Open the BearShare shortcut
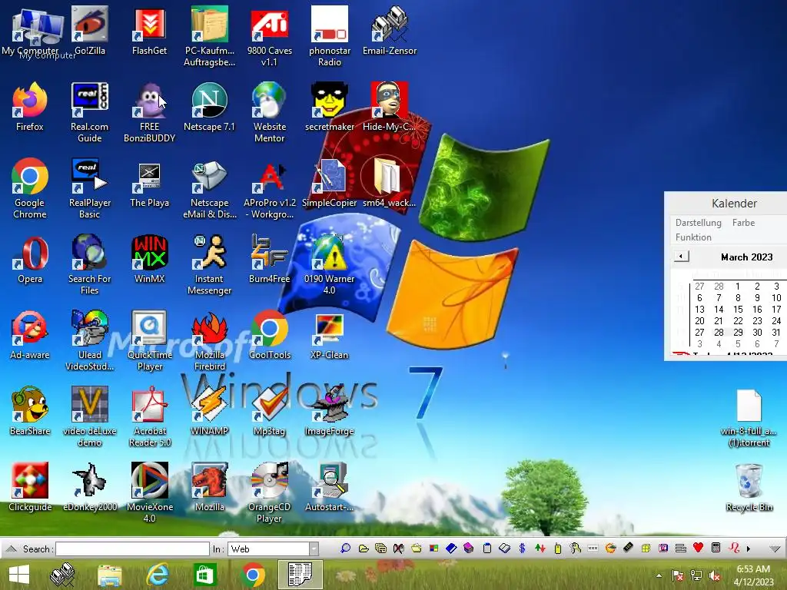 [x=30, y=411]
